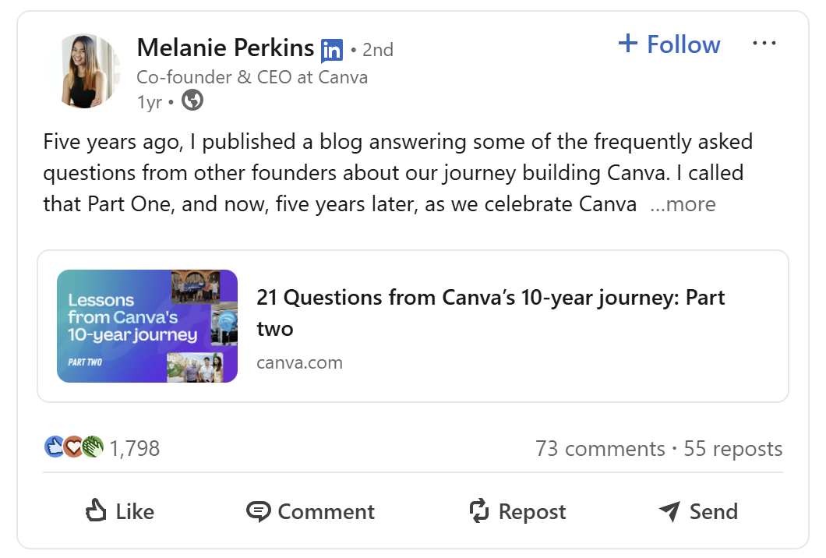
Task: Open Melanie Perkins profile name link
Action: [x=225, y=48]
